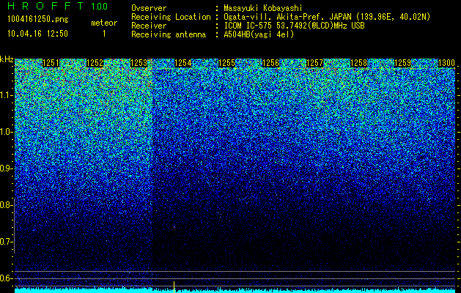Click the 1253 time marker

139,63
